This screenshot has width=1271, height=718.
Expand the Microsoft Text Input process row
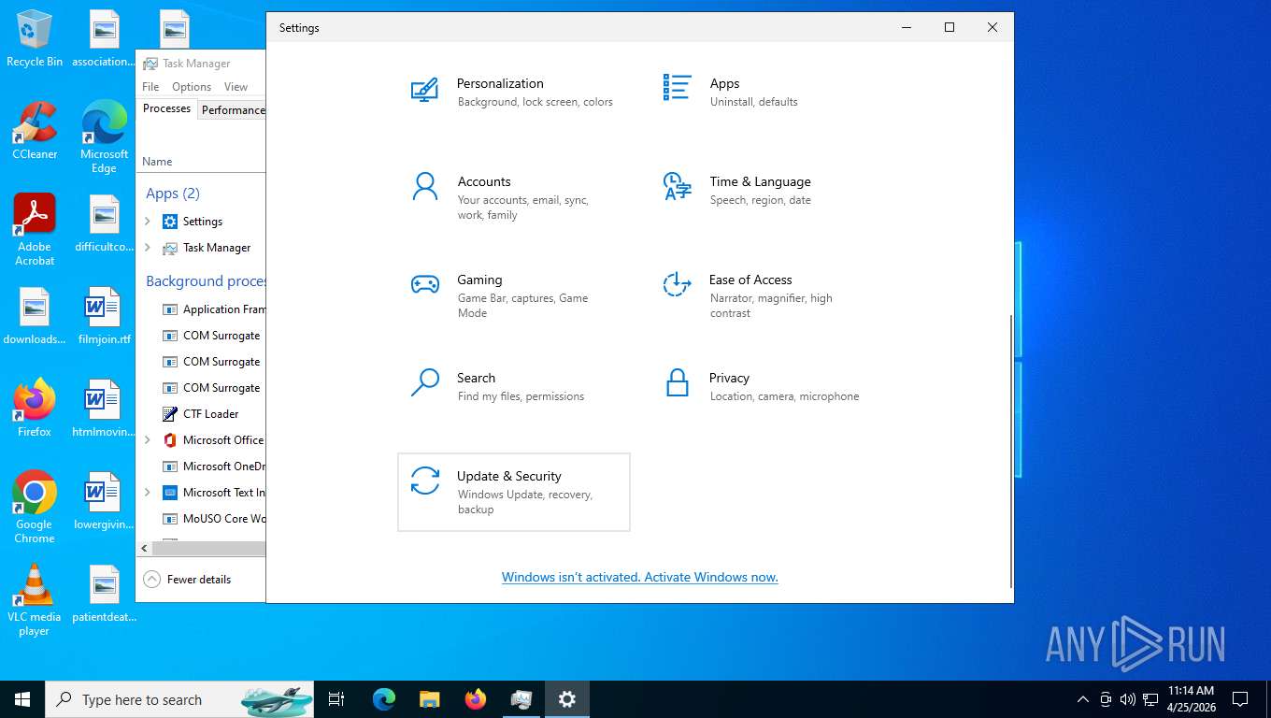pos(148,493)
